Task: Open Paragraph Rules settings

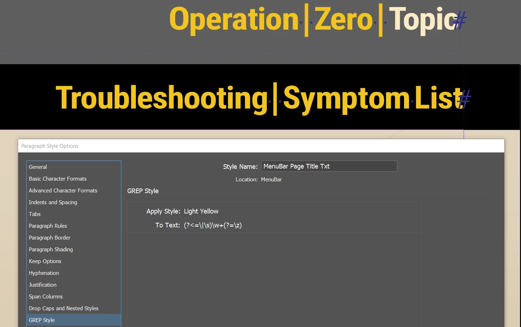Action: [x=73, y=226]
